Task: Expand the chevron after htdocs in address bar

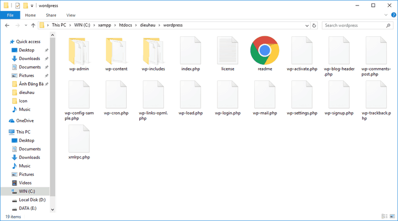Action: point(136,25)
